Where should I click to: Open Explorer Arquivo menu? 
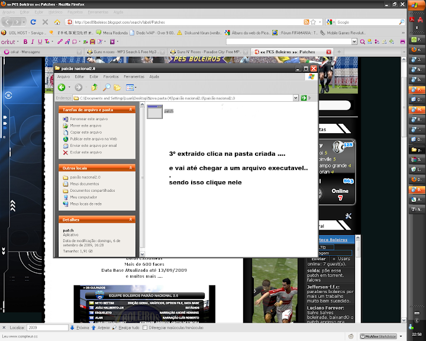(x=63, y=77)
